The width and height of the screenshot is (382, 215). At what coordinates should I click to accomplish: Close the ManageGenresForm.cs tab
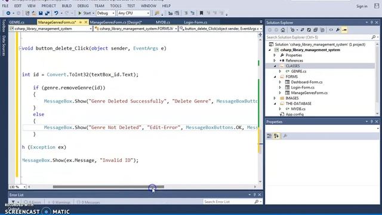86,22
